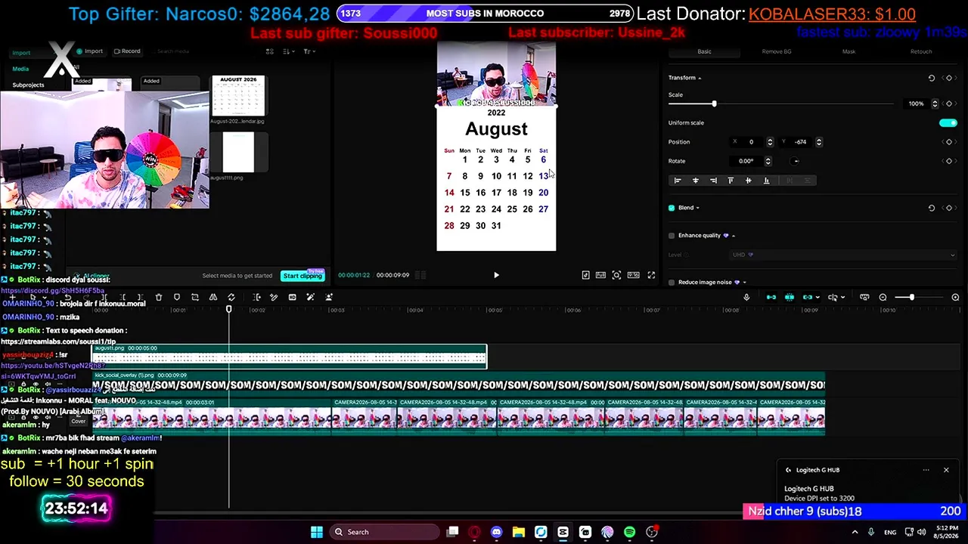Open the Windows taskbar Search box
The width and height of the screenshot is (968, 544).
click(383, 532)
